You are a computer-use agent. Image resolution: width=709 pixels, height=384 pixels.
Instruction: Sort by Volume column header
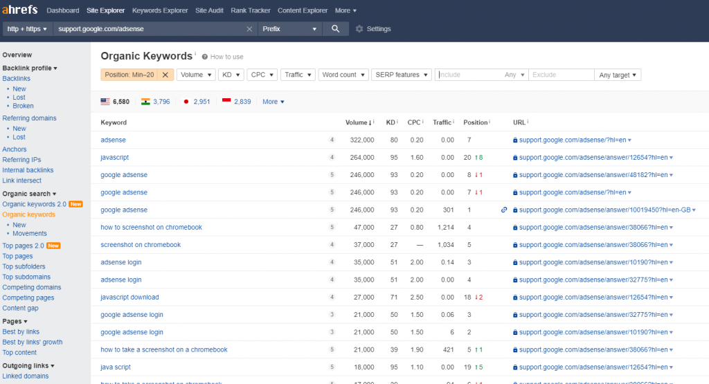point(358,122)
